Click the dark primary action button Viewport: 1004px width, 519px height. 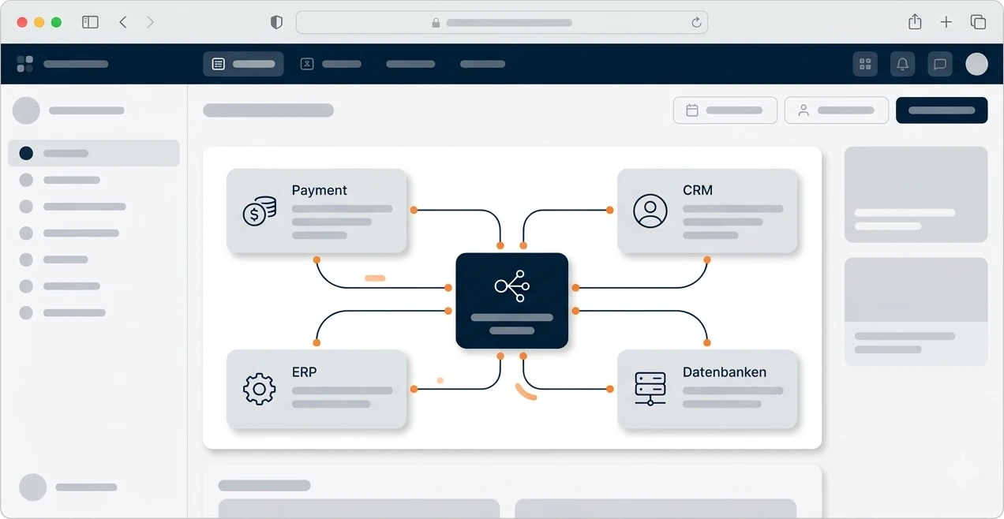point(942,110)
